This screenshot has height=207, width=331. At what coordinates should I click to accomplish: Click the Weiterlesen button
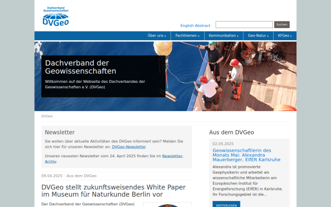(226, 205)
